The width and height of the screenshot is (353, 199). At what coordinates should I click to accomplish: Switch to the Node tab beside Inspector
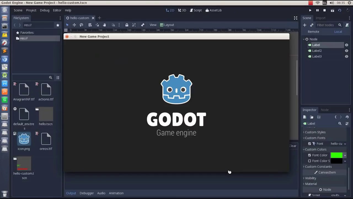(325, 110)
